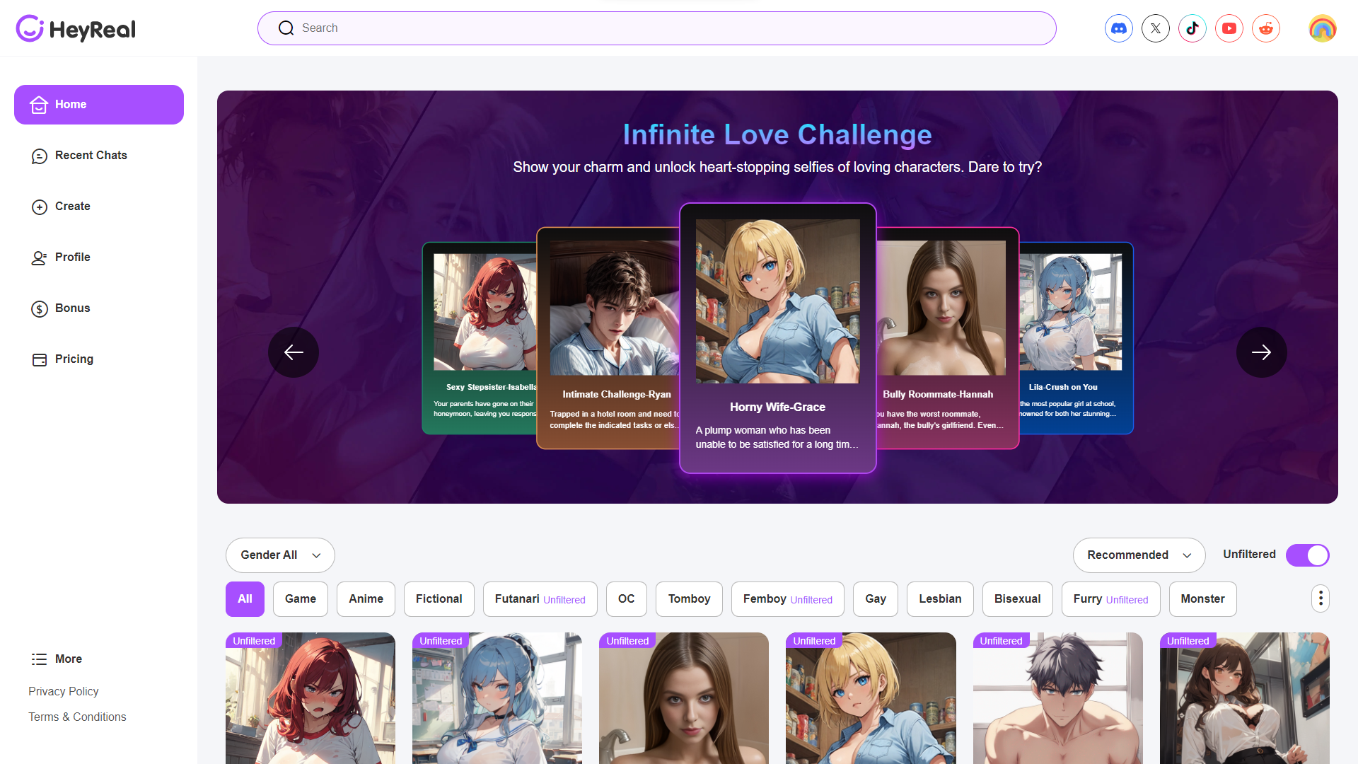Screen dimensions: 1358x764
Task: Click the Bonus dollar icon
Action: tap(40, 308)
